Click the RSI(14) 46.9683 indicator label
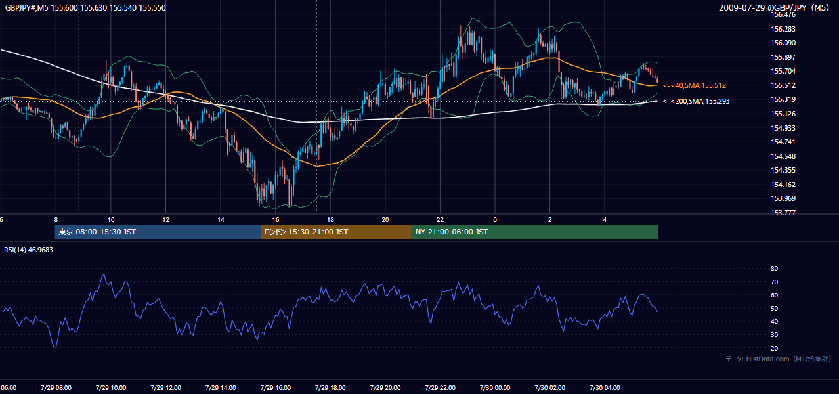 point(29,250)
